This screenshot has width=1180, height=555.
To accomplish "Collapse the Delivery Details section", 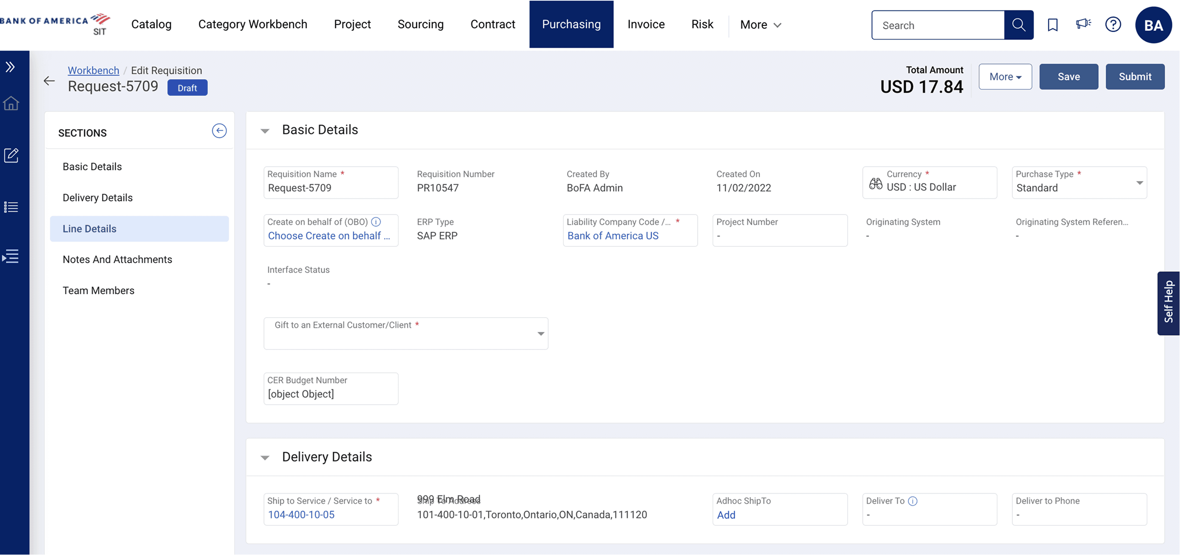I will [265, 458].
